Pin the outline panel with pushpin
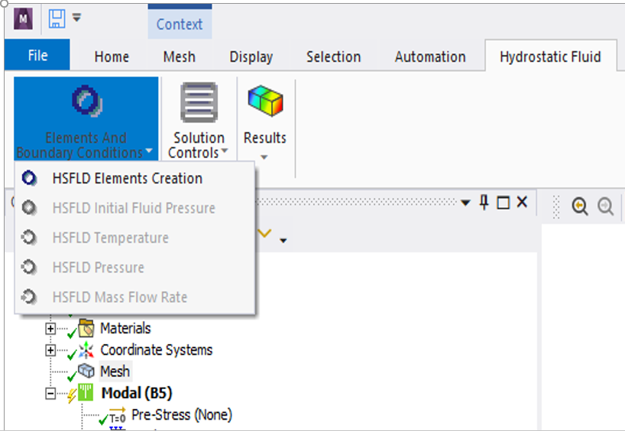The height and width of the screenshot is (431, 625). [484, 203]
